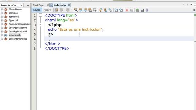The height and width of the screenshot is (110, 196).
Task: Select the FormularioCalculadora project
Action: click(20, 24)
